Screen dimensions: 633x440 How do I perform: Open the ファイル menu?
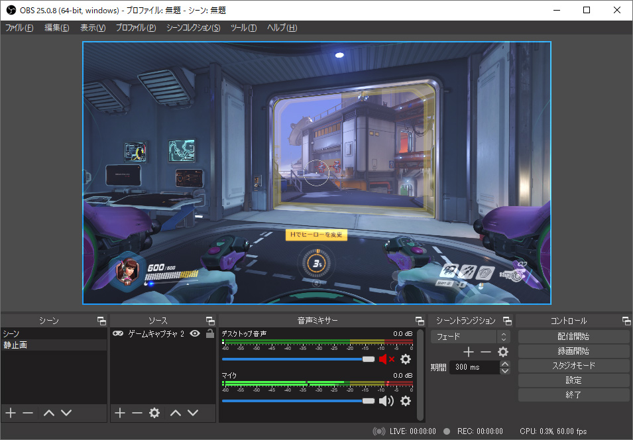click(x=19, y=28)
